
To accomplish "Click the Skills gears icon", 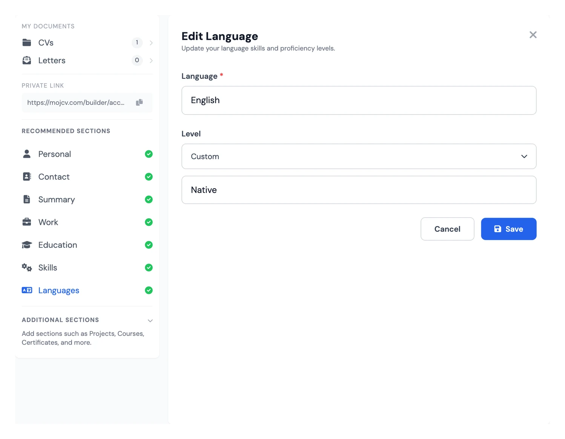I will click(x=27, y=268).
